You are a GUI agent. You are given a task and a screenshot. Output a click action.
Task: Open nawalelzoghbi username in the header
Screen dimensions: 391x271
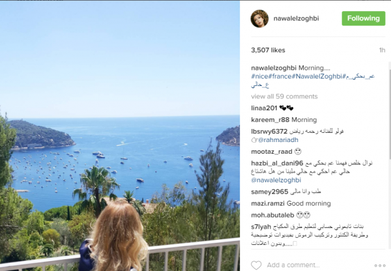pyautogui.click(x=296, y=18)
